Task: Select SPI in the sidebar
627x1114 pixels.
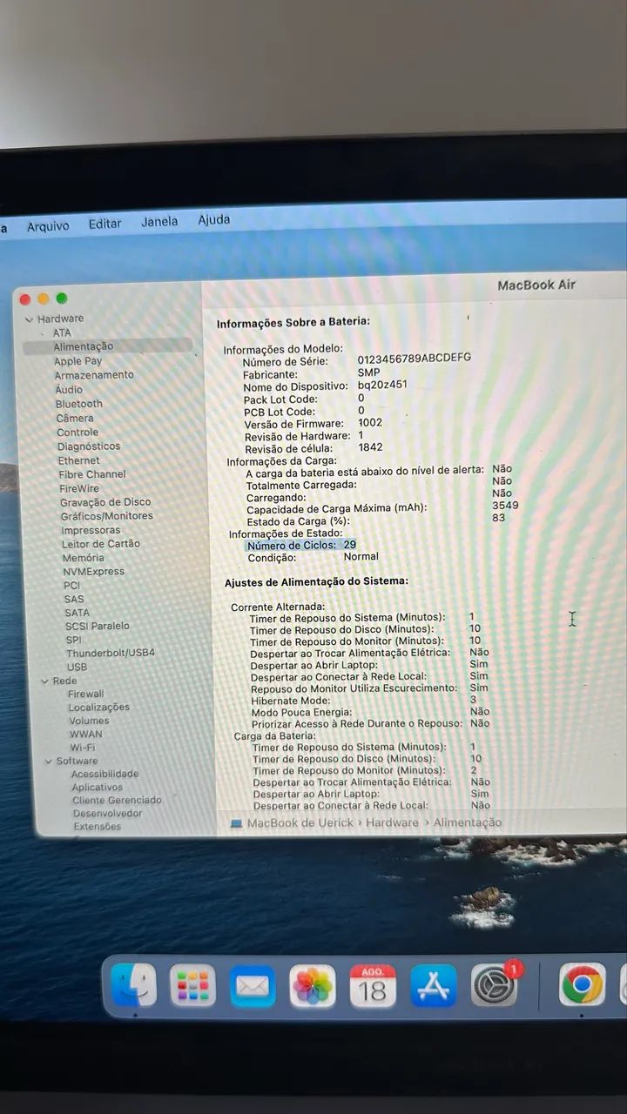Action: tap(74, 640)
